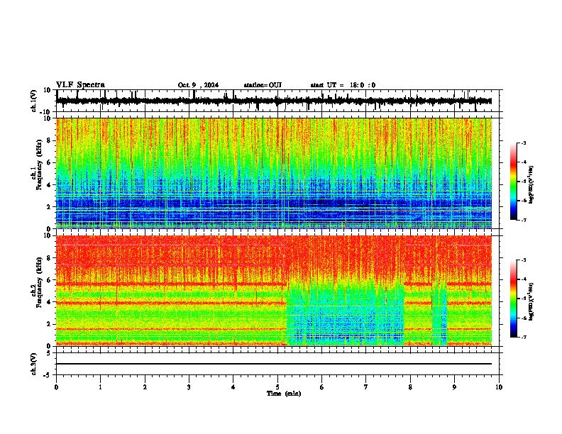Click time axis tick label "6"
Screen dimensions: 562x434
pos(322,387)
